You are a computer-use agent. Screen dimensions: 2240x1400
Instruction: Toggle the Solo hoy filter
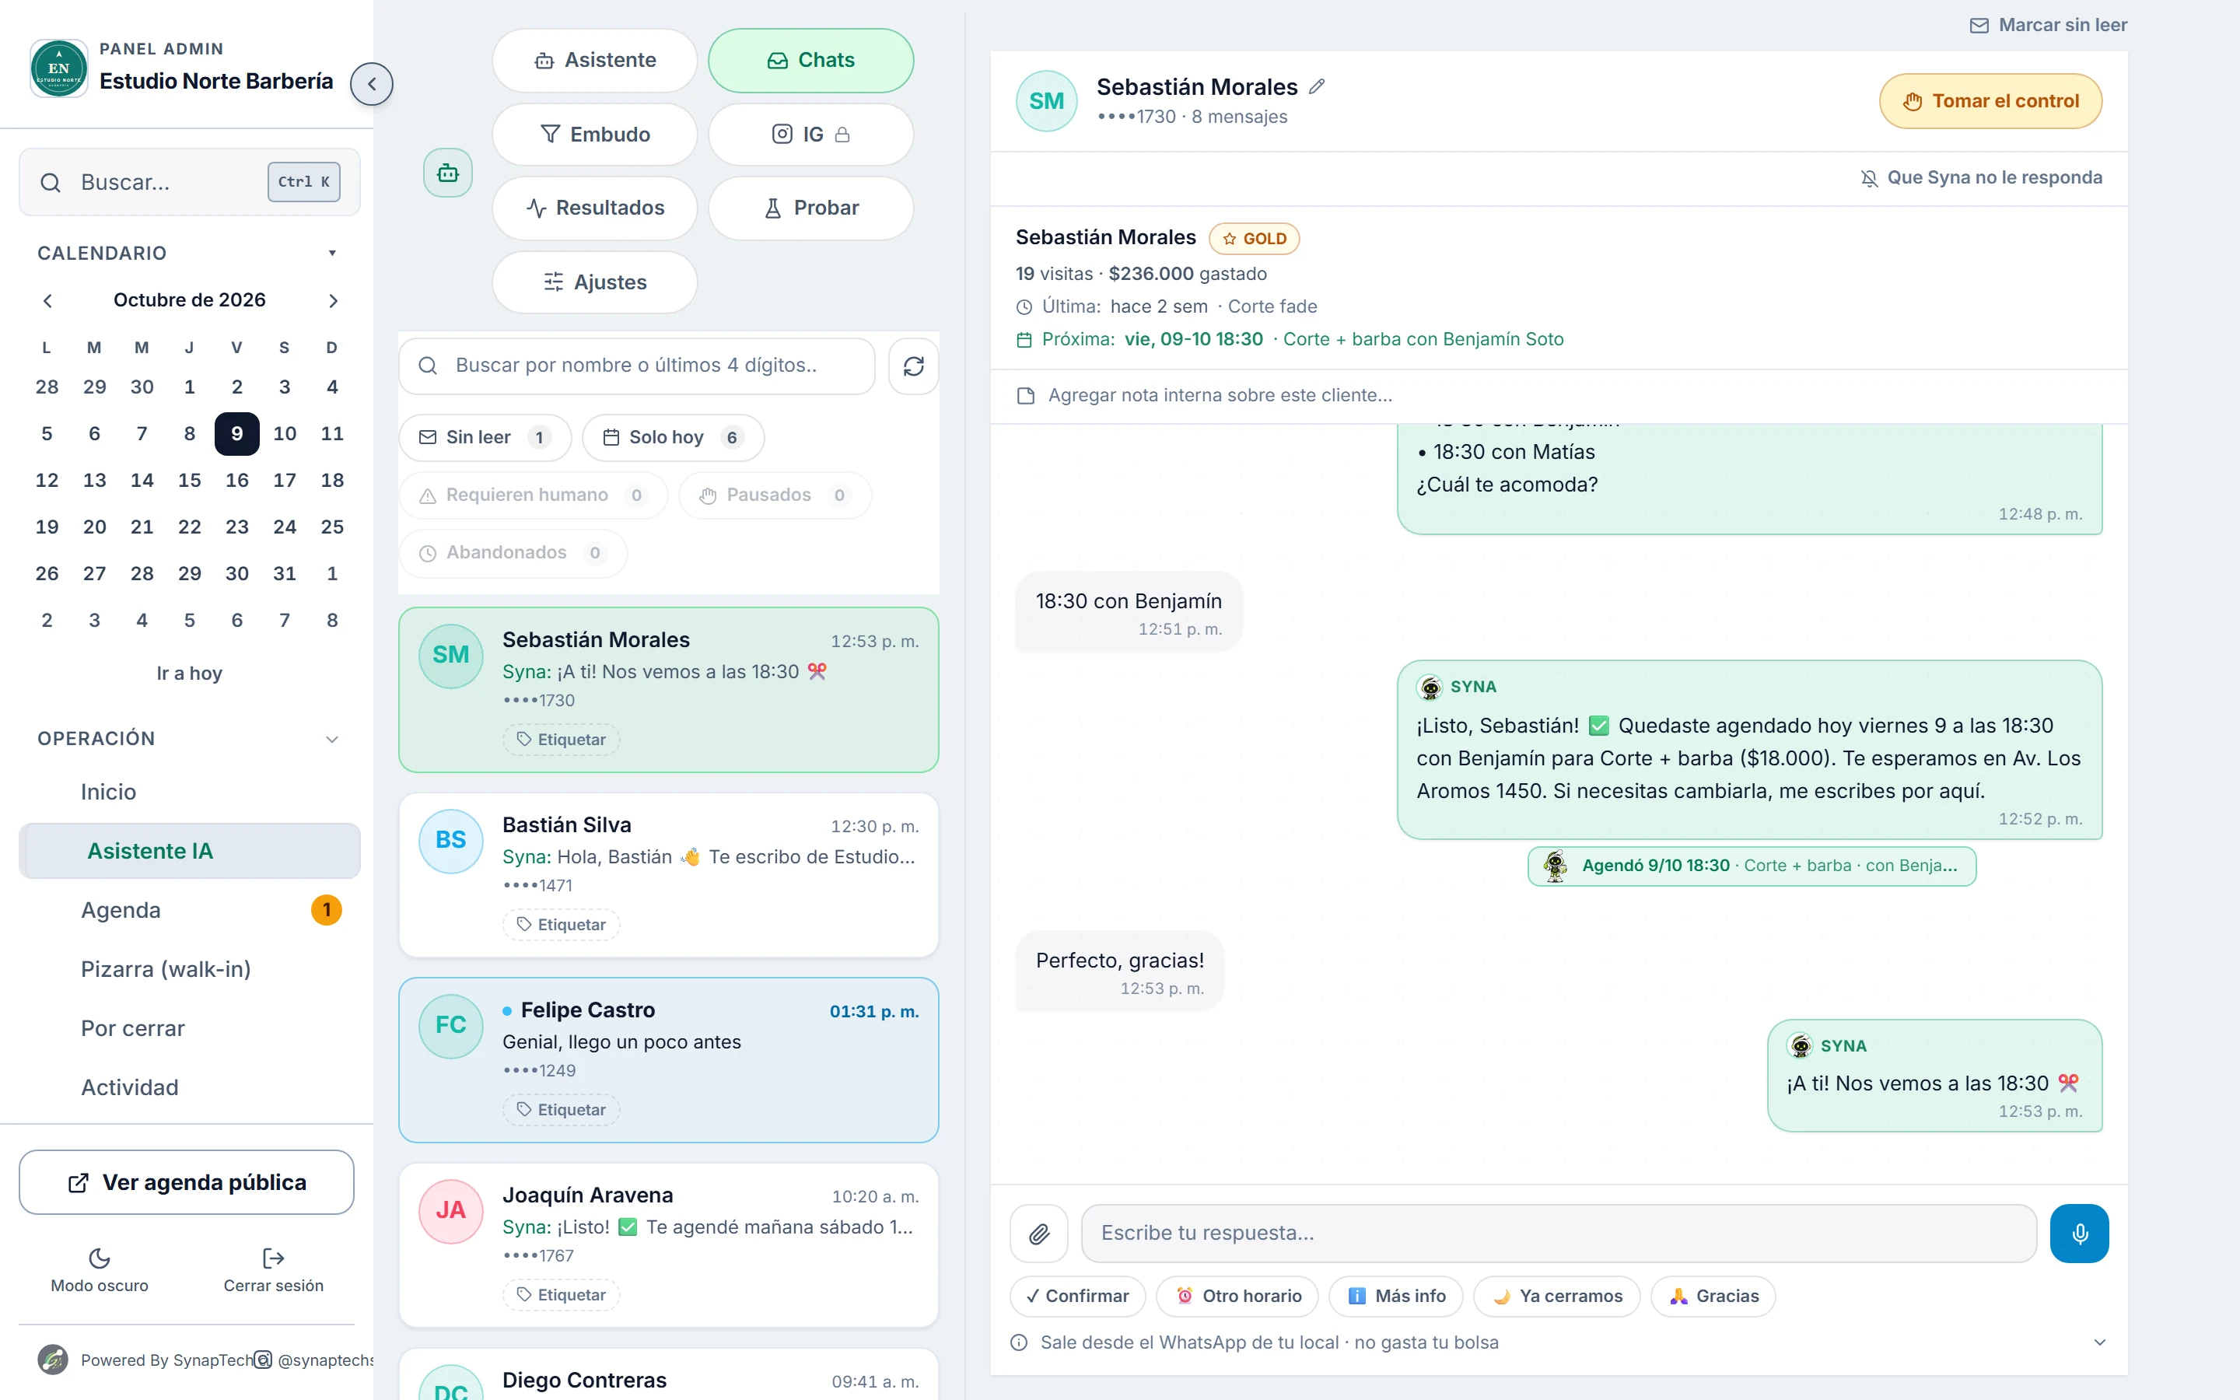click(x=673, y=437)
